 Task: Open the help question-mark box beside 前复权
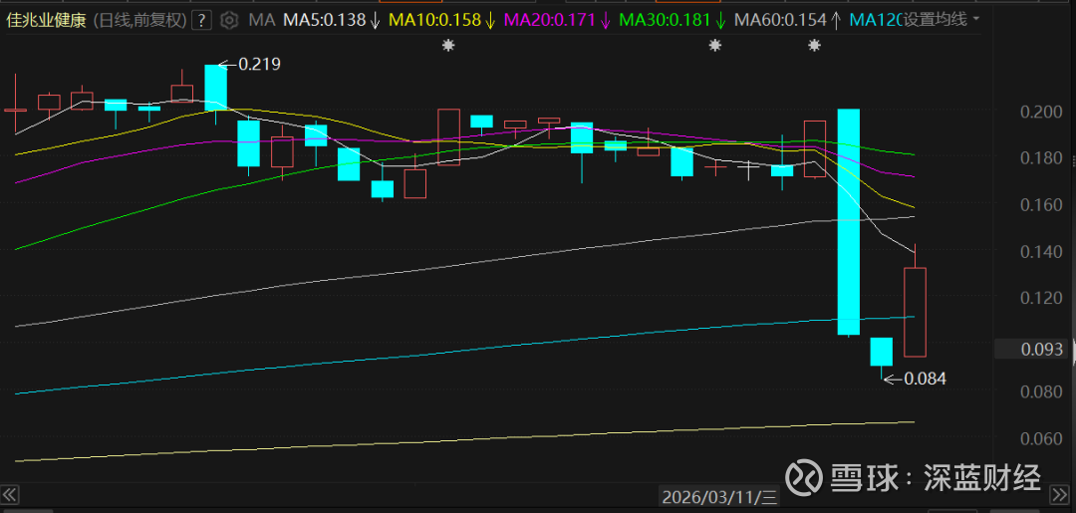[201, 19]
